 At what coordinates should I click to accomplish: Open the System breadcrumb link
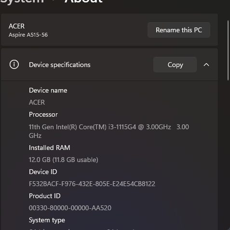[x=22, y=1]
